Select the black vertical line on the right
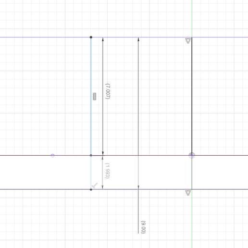The height and width of the screenshot is (248, 248). point(192,96)
